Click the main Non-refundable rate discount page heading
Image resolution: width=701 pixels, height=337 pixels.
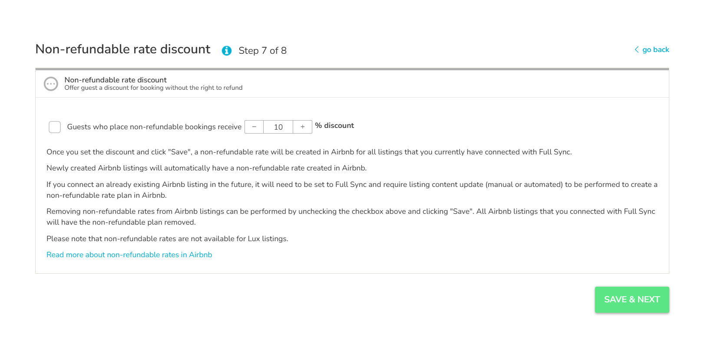(x=123, y=49)
